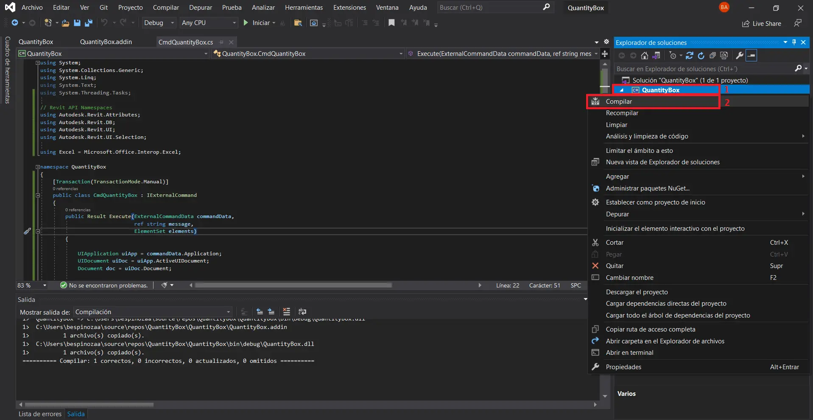Open Properties via the wrench icon
The width and height of the screenshot is (813, 420).
[740, 55]
